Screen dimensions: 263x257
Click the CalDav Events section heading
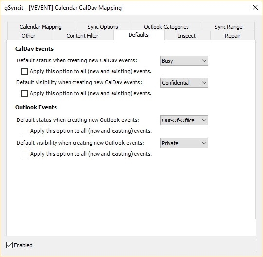click(34, 49)
